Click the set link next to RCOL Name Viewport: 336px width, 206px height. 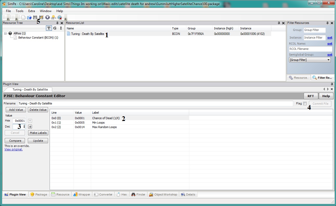click(330, 44)
